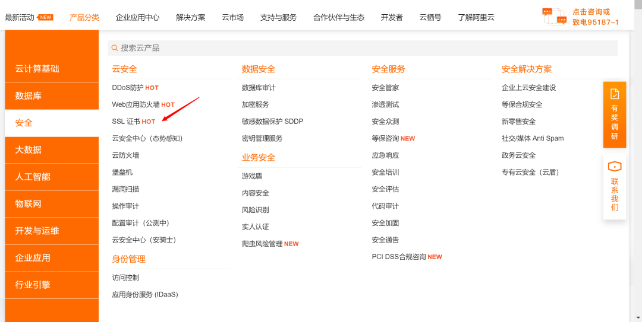Click the page scrollbar down arrow
Viewport: 642px width, 322px height.
[638, 317]
